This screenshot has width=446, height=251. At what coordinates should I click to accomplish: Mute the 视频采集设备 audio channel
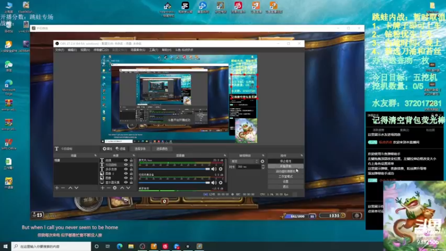pyautogui.click(x=214, y=183)
